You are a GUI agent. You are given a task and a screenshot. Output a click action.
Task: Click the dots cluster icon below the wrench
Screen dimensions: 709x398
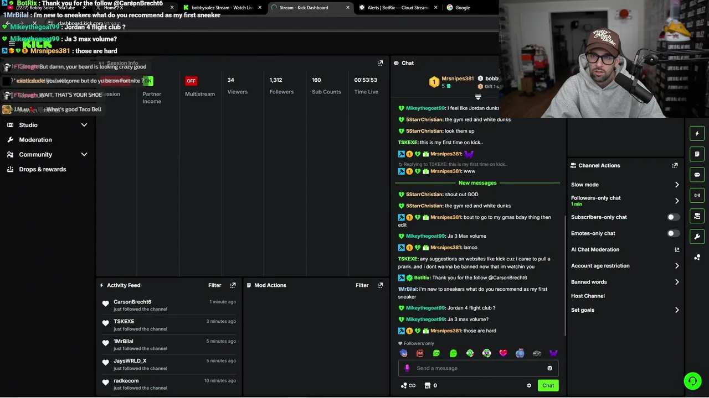pos(697,258)
